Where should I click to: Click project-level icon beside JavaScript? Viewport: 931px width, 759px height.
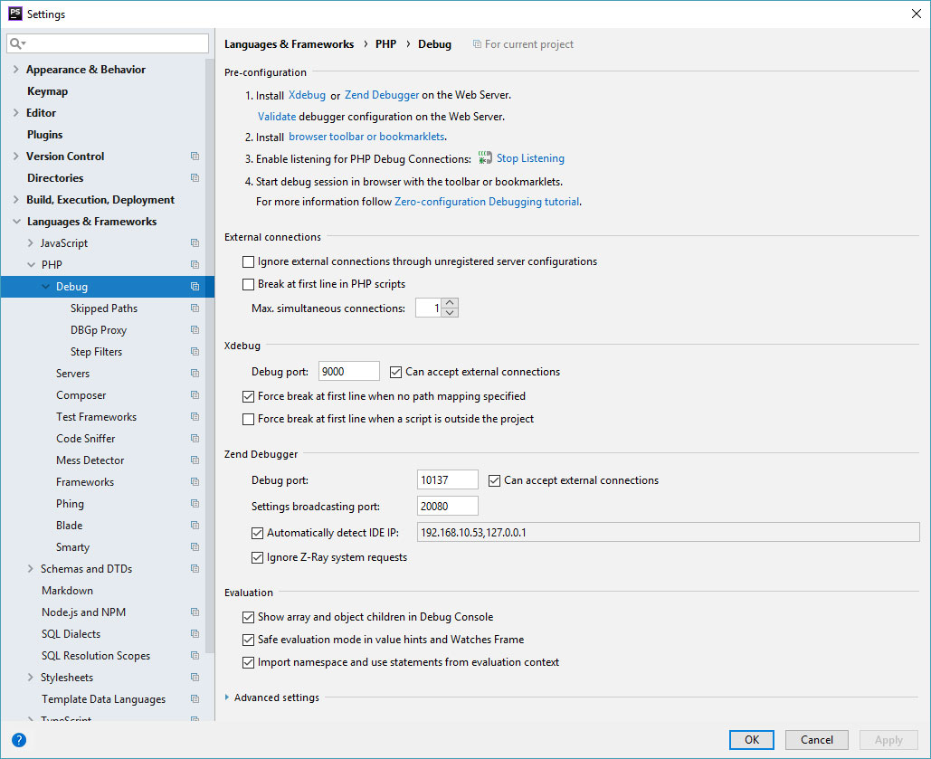195,243
